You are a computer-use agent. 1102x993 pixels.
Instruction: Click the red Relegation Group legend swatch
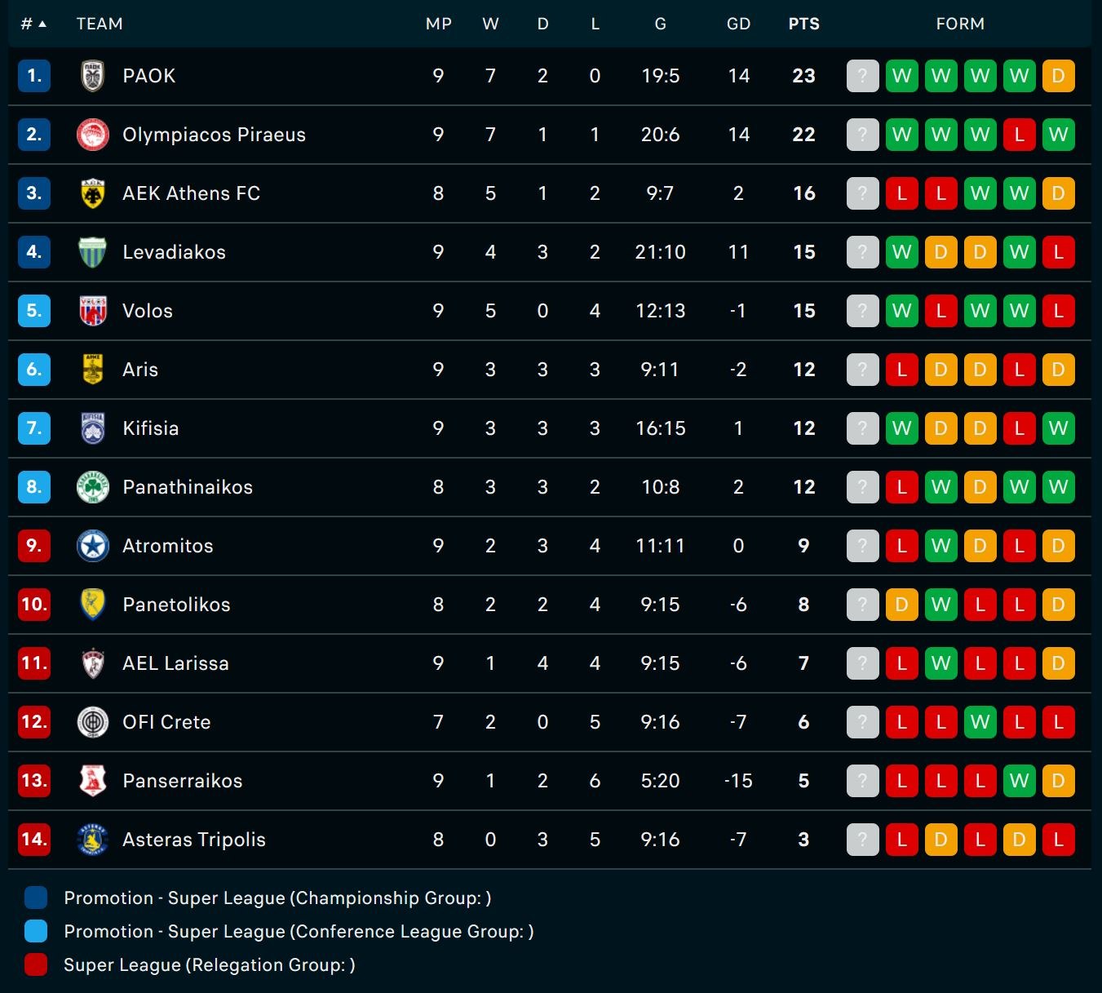click(36, 964)
